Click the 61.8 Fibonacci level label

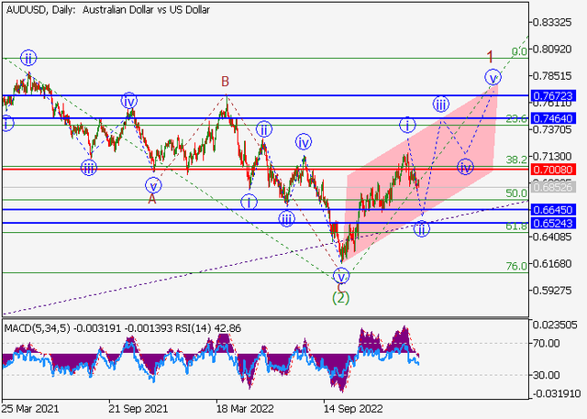point(516,226)
